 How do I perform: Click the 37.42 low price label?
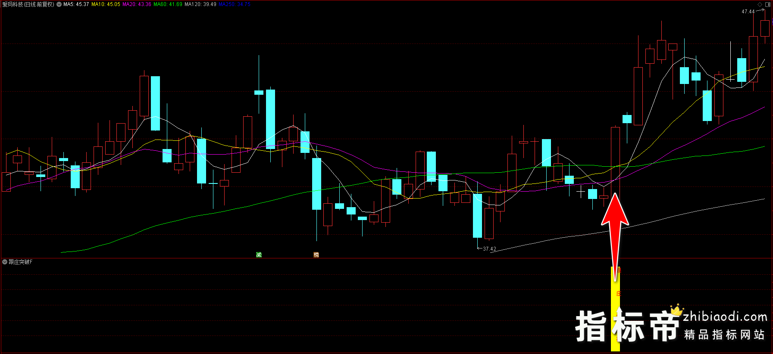coord(489,249)
